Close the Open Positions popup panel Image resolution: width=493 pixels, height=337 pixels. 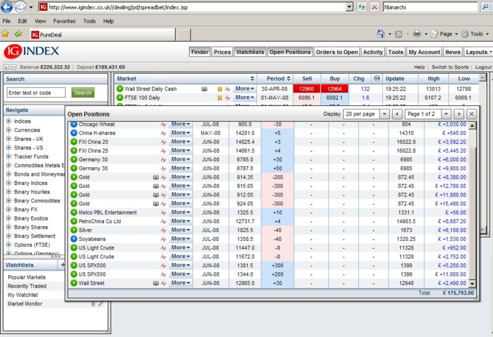(472, 114)
